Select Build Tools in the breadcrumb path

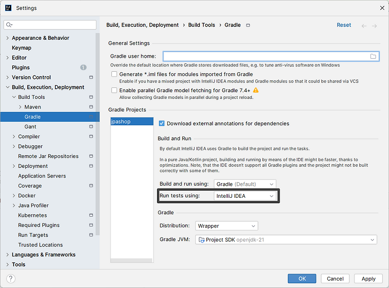pyautogui.click(x=201, y=25)
